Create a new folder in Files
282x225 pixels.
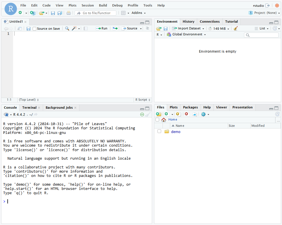[159, 114]
